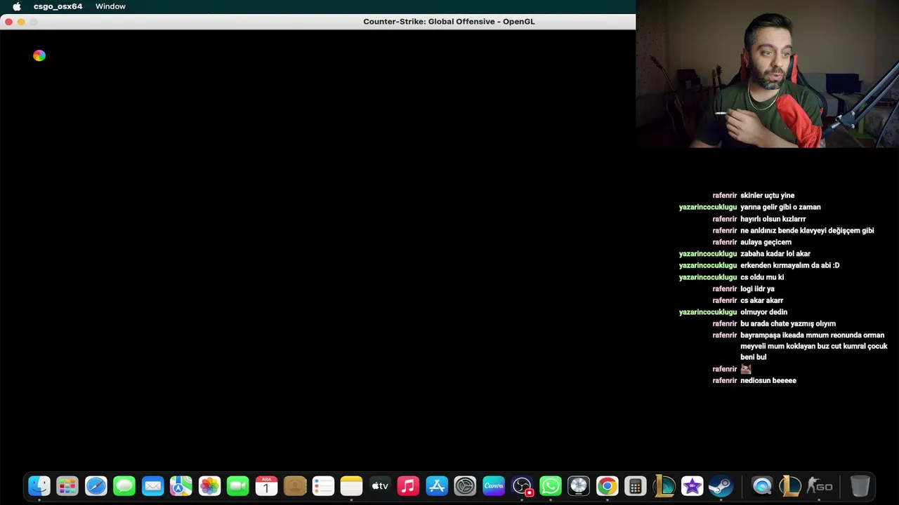Click chat message 'cs akar akarr'
Viewport: 899px width, 505px height.
click(x=761, y=300)
